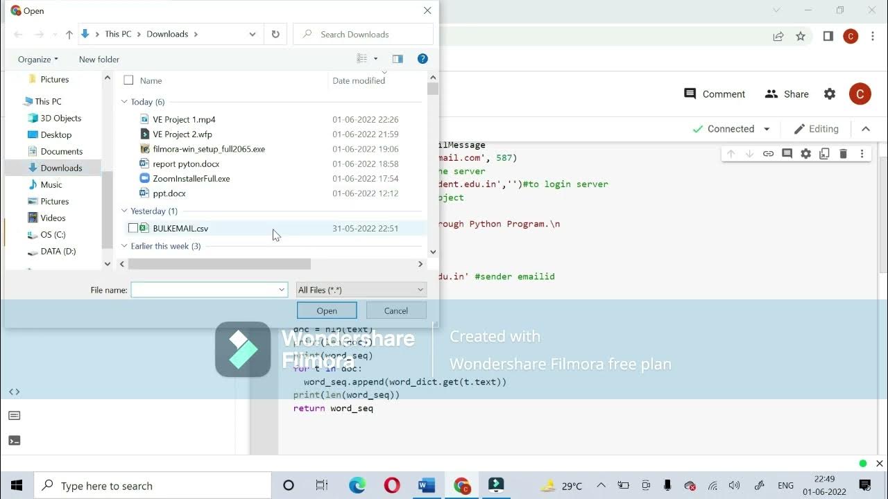Select the file VE Project 1.mp4
This screenshot has height=499, width=888.
coord(185,119)
